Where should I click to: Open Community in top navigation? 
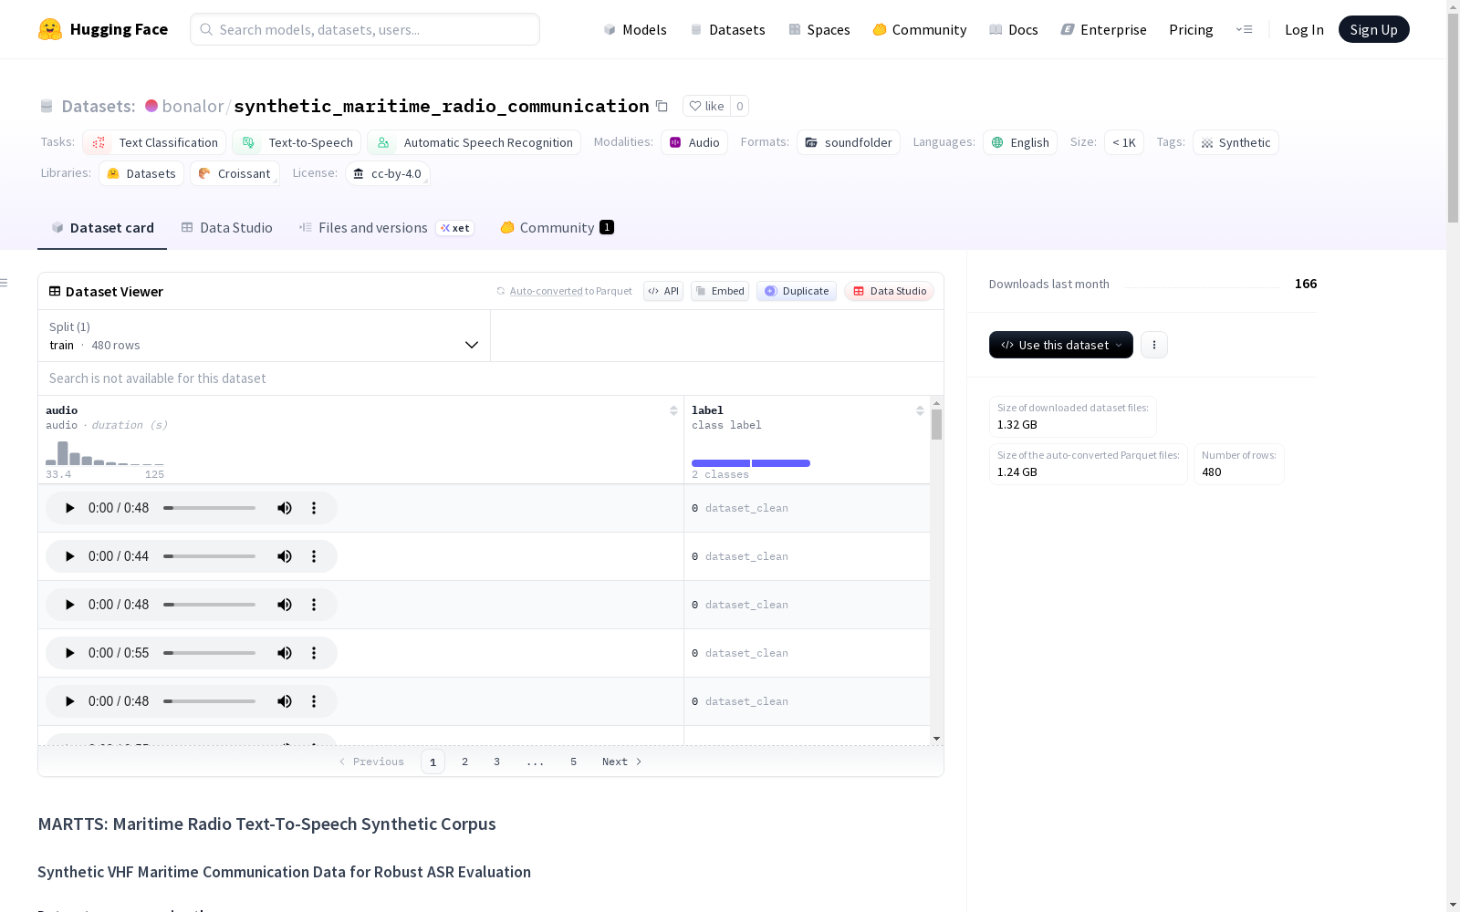coord(920,29)
